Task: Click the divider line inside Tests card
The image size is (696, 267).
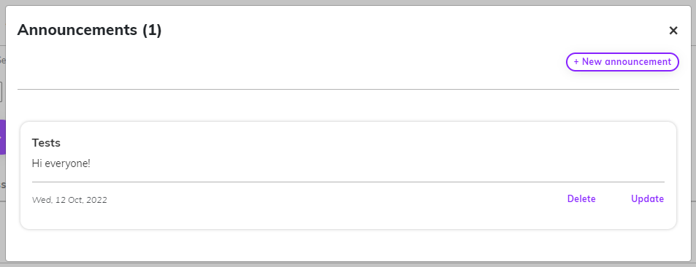Action: point(348,182)
